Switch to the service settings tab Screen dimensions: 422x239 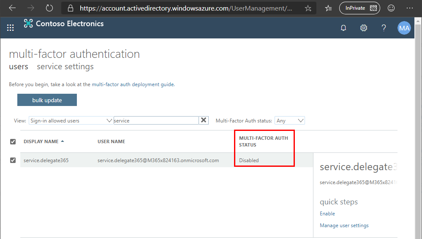click(65, 67)
